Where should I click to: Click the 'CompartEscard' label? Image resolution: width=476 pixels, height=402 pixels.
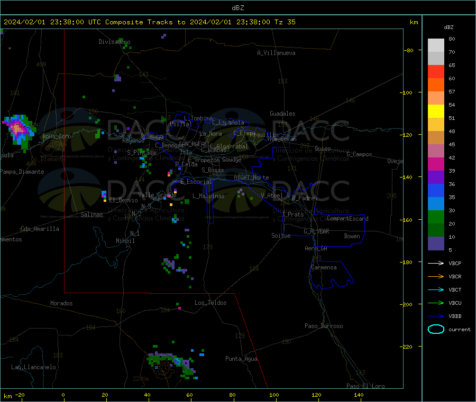(348, 219)
